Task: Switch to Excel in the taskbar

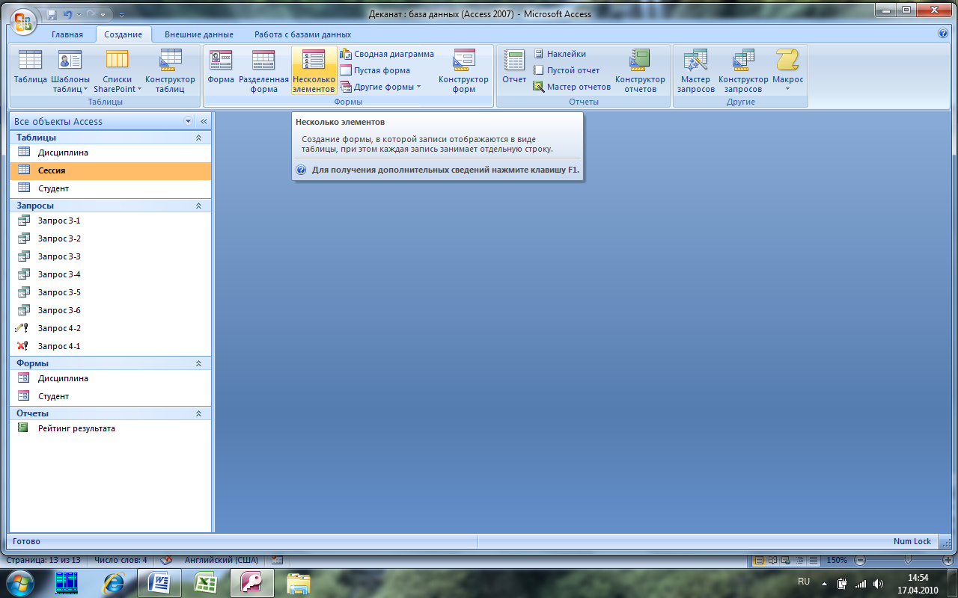Action: (205, 583)
